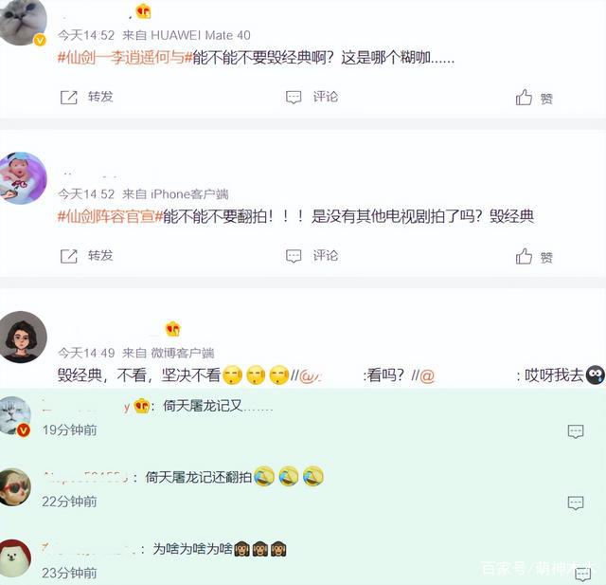Open the comment bubble on the second post
This screenshot has width=606, height=585.
click(294, 256)
